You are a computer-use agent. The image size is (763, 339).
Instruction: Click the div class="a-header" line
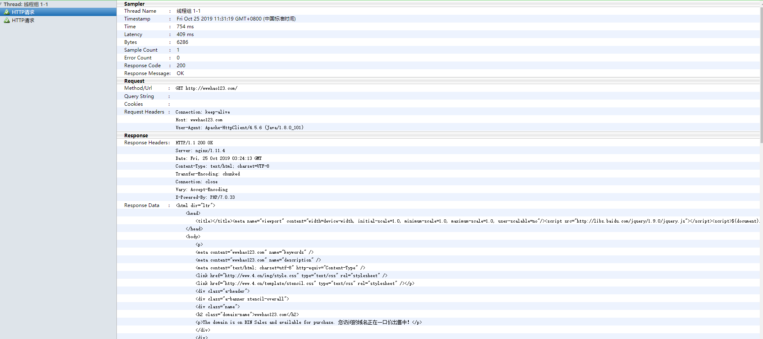[x=223, y=291]
